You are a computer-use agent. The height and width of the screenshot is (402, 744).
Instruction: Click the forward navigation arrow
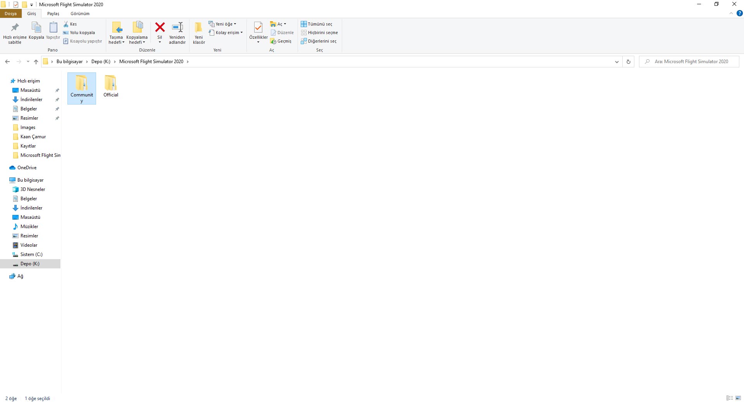(19, 62)
